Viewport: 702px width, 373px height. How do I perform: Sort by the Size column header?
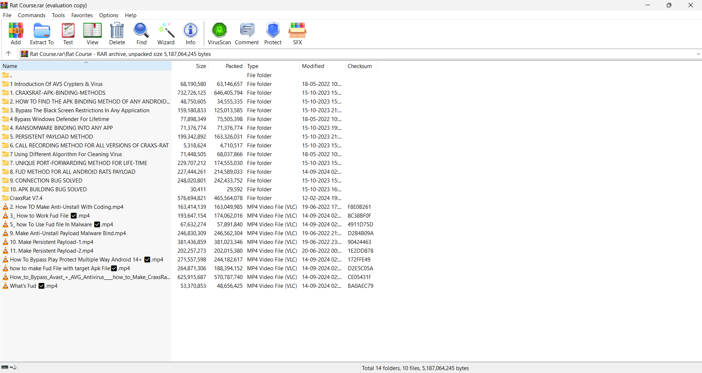(x=190, y=66)
